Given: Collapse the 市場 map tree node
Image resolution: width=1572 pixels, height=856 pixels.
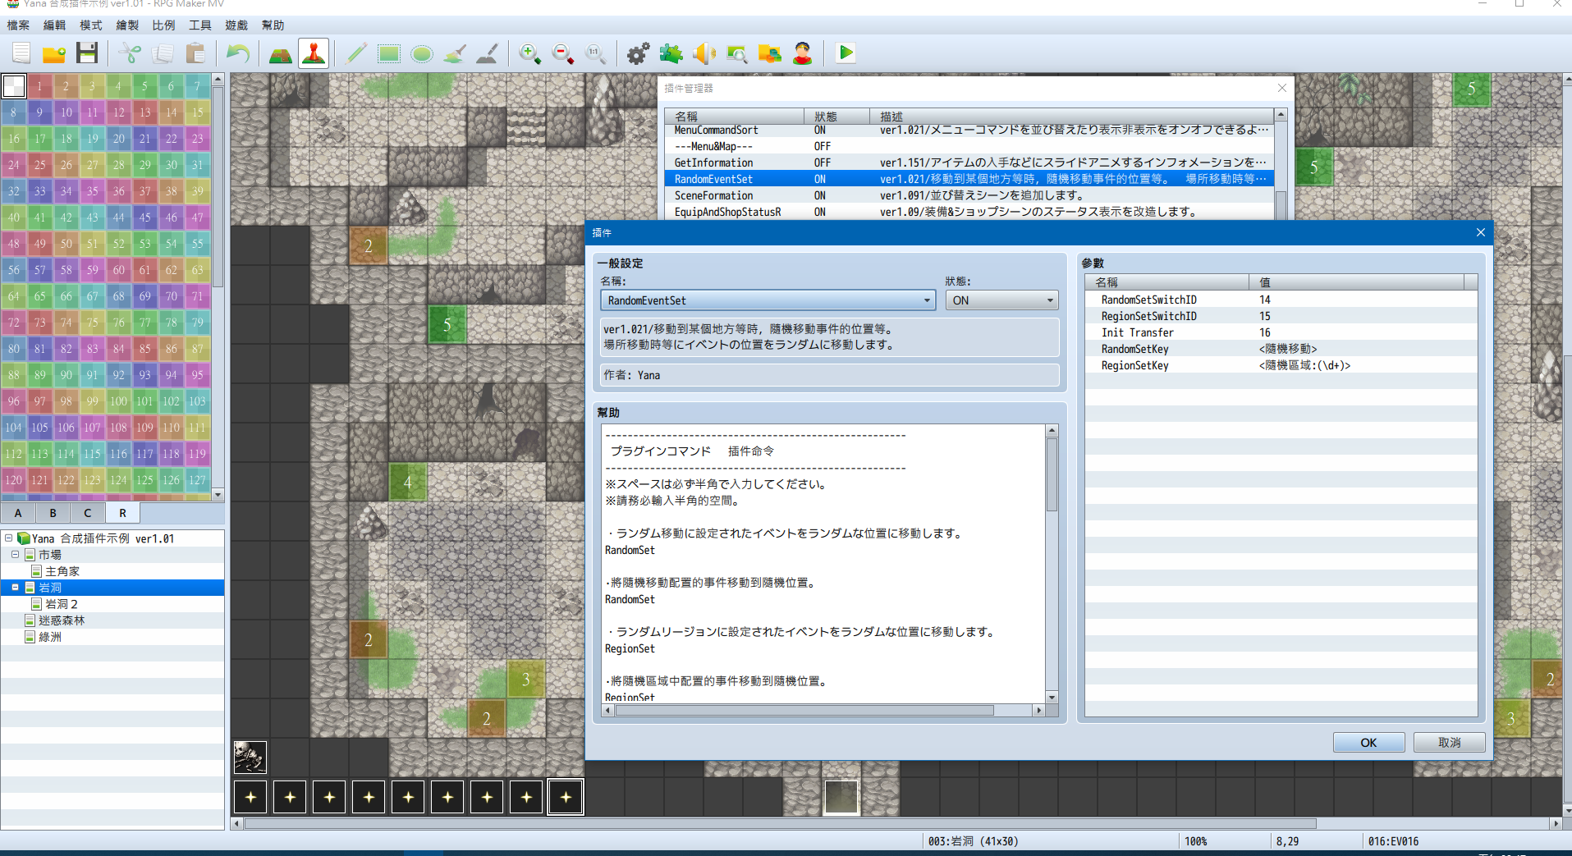Looking at the screenshot, I should [16, 555].
